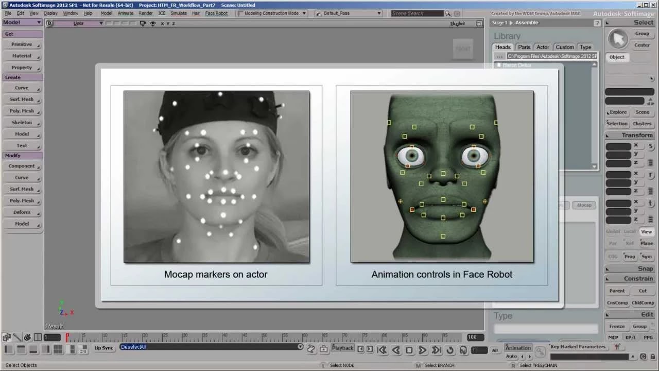Toggle the playback loop icon
659x371 pixels.
(450, 350)
